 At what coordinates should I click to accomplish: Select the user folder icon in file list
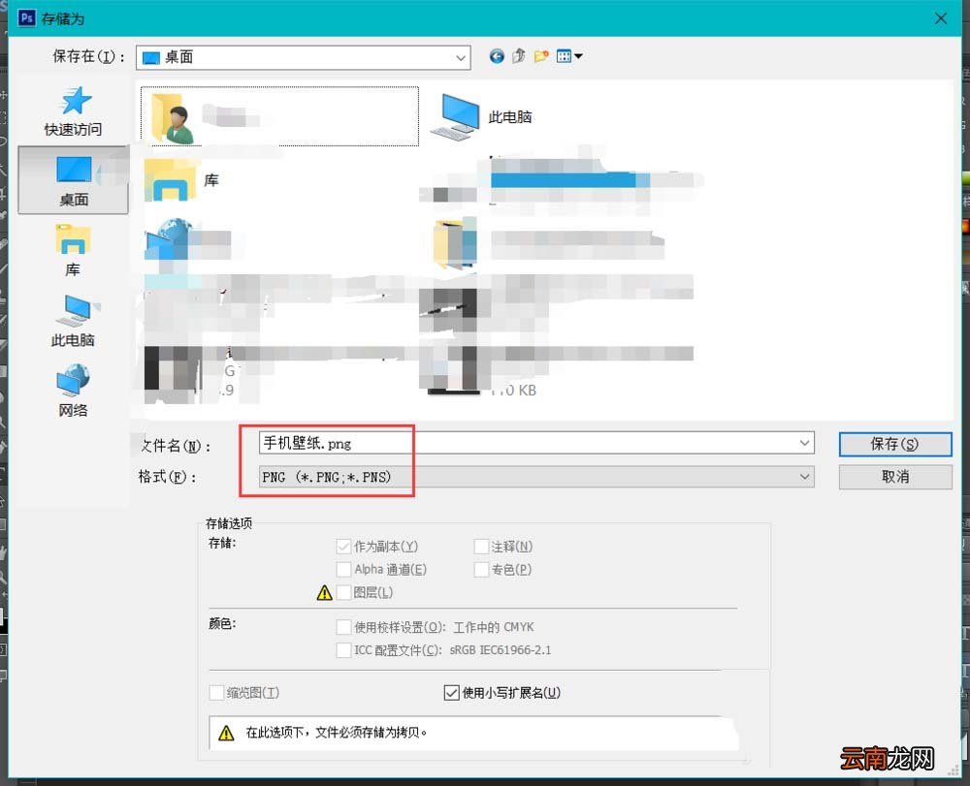173,117
